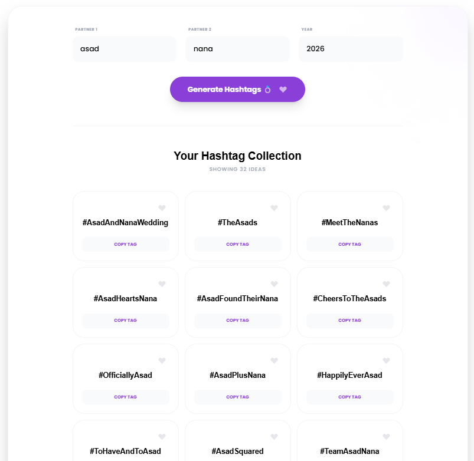This screenshot has width=474, height=461.
Task: Copy the #MeetTheNanas tag
Action: click(x=349, y=244)
